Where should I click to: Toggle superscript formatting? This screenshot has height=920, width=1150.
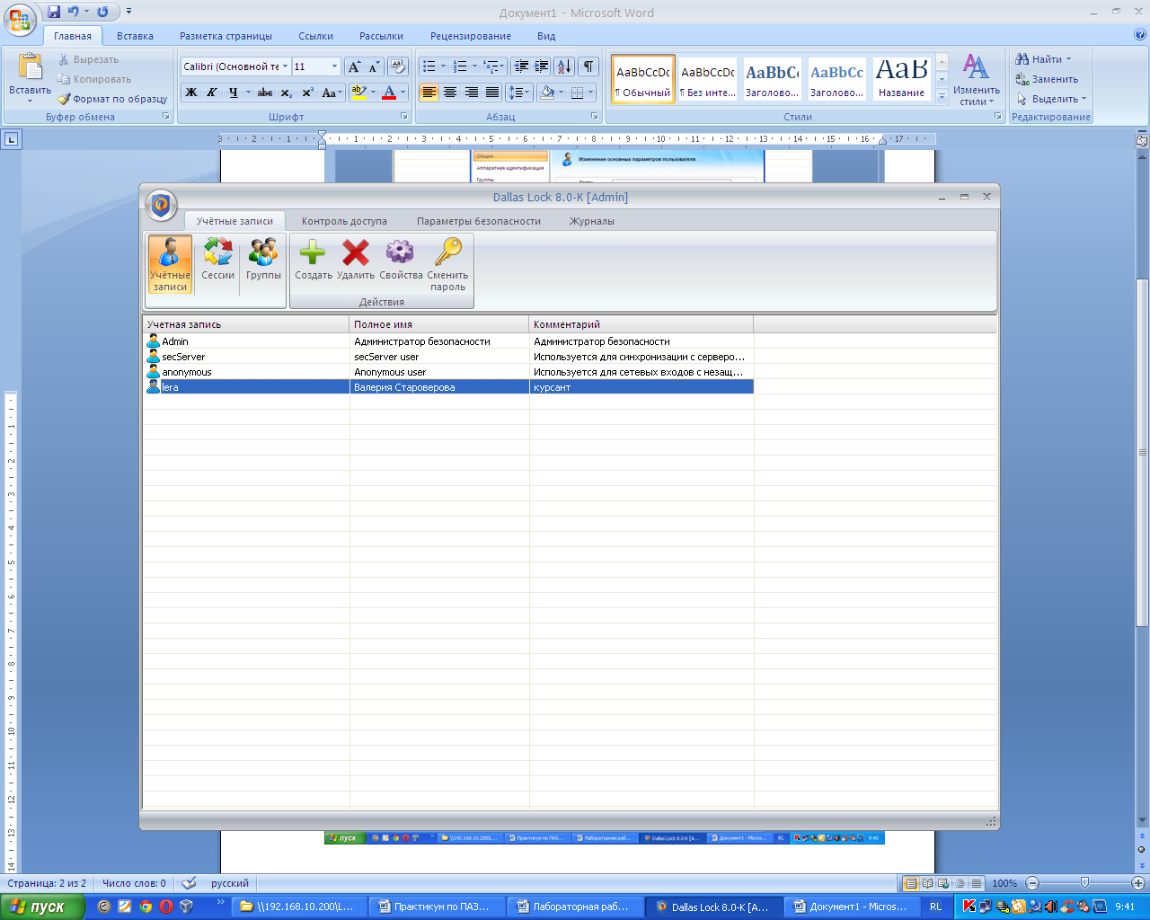pyautogui.click(x=307, y=92)
